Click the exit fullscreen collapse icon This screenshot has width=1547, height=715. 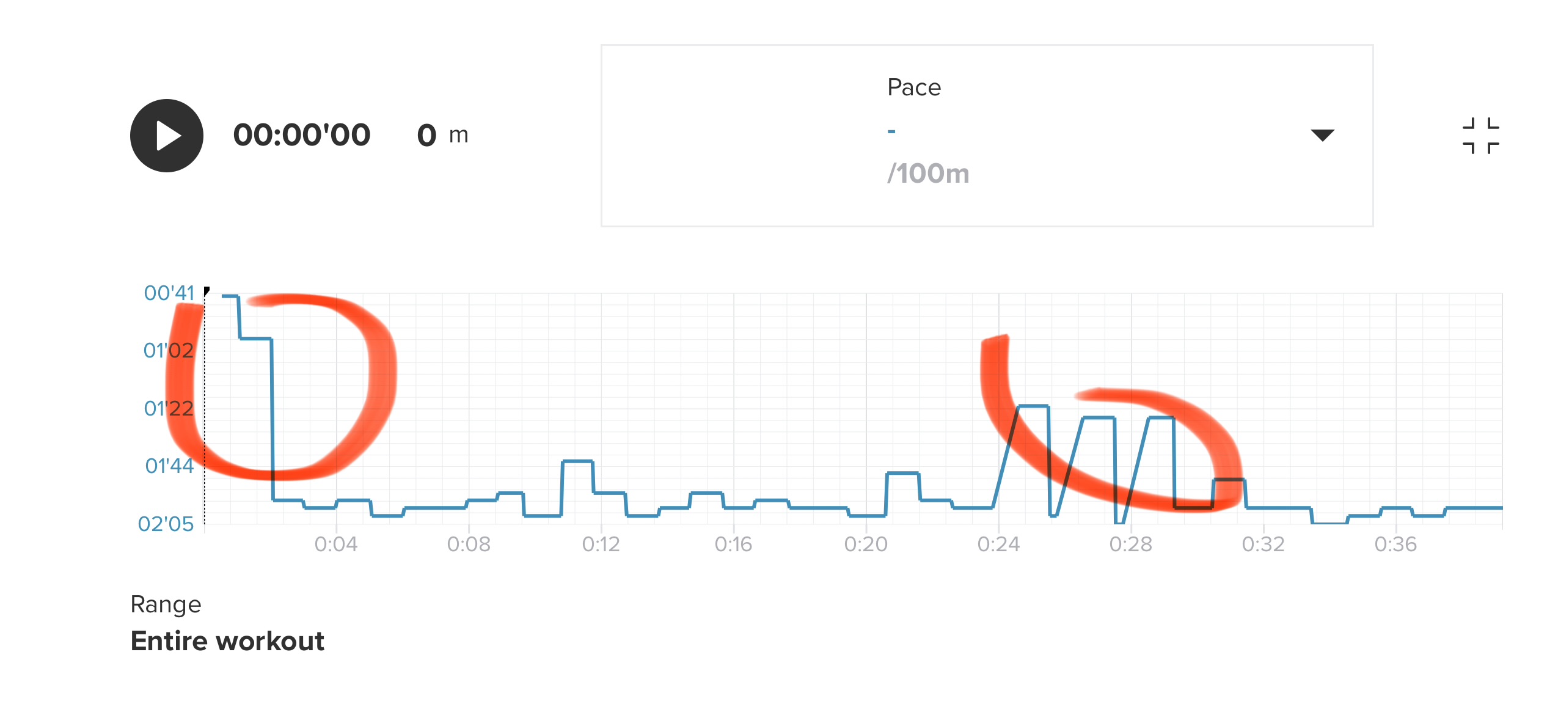pyautogui.click(x=1480, y=136)
